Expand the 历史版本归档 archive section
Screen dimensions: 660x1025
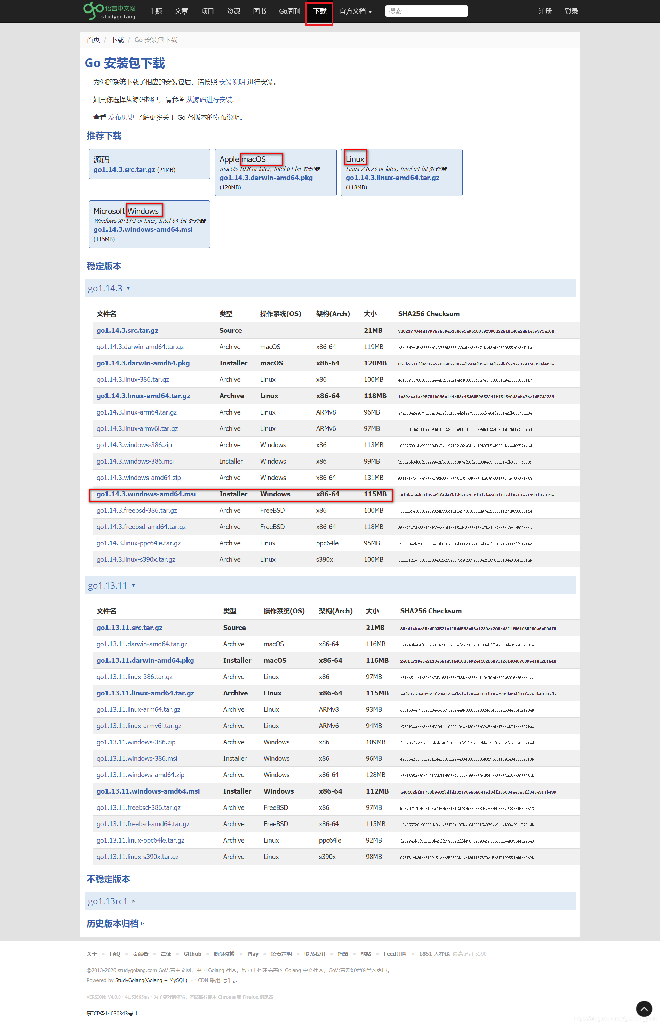[x=115, y=923]
